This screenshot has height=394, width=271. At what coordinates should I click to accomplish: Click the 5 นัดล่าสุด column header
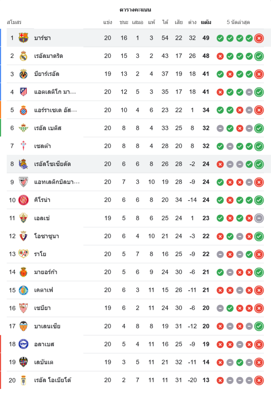pyautogui.click(x=238, y=22)
